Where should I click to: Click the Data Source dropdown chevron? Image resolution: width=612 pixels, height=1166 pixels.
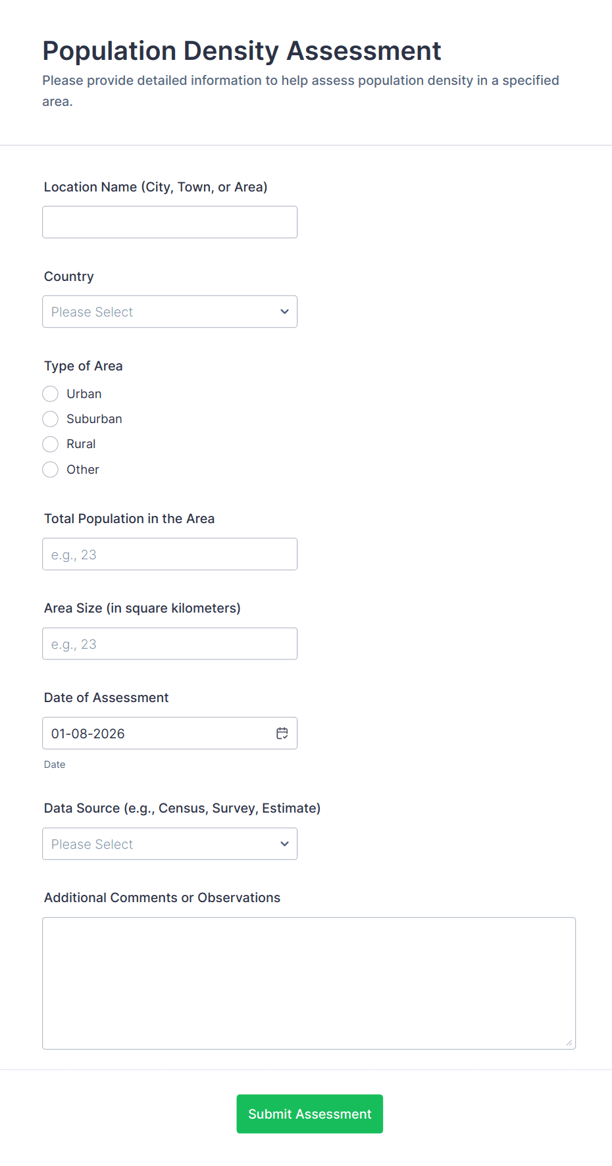(x=284, y=844)
